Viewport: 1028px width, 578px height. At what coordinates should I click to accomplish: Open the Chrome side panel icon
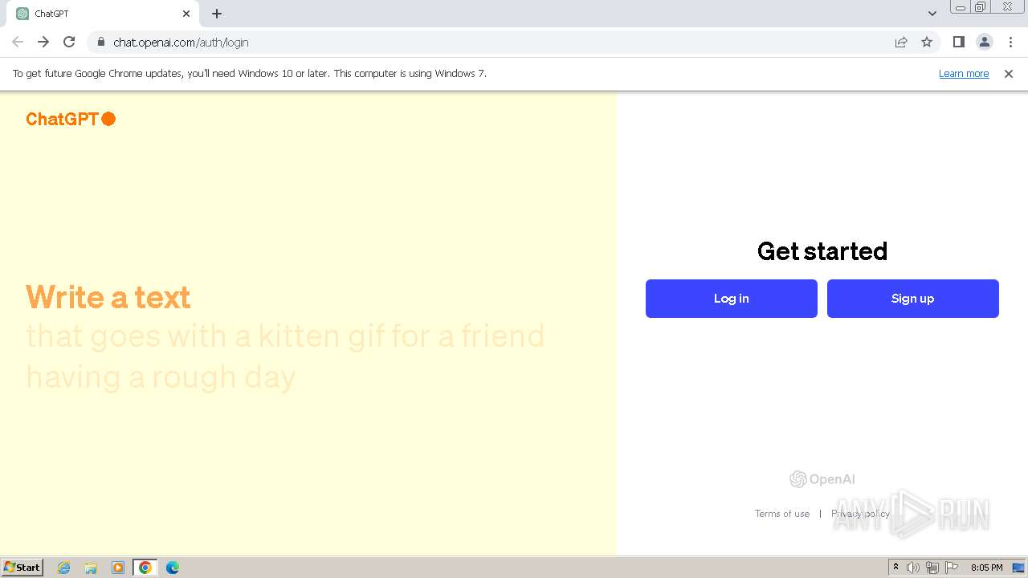point(958,42)
